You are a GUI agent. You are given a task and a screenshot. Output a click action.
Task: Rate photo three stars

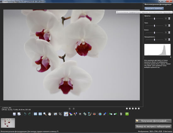pyautogui.click(x=133, y=109)
